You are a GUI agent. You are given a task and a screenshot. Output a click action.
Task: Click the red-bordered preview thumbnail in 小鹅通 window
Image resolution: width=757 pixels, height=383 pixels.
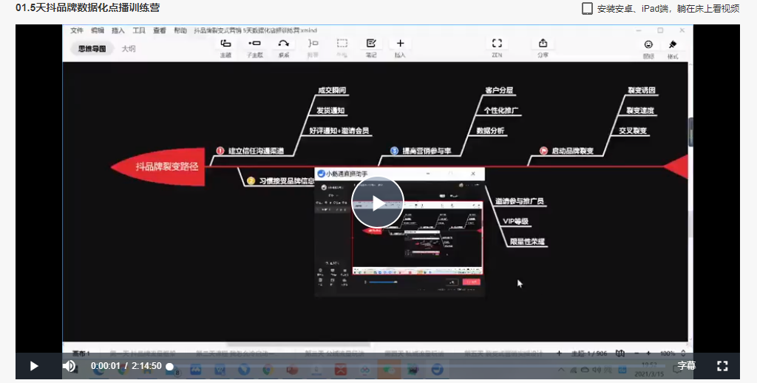(x=417, y=238)
